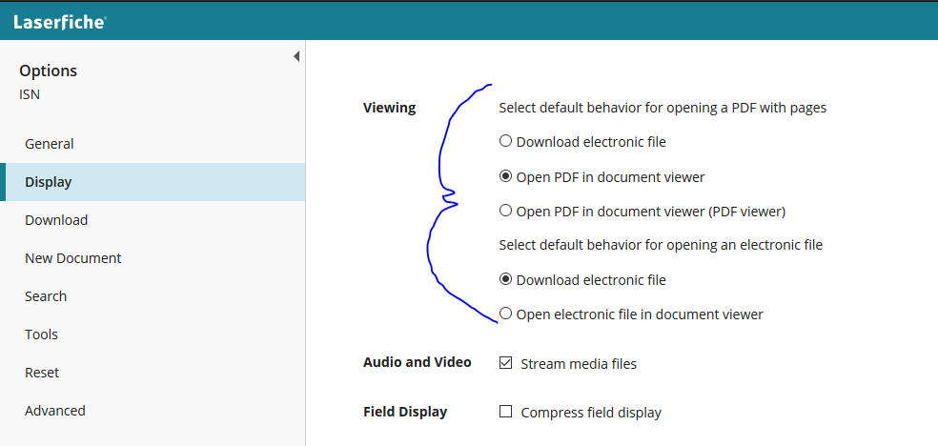Viewport: 938px width, 446px height.
Task: Click the Stream media files label
Action: click(x=579, y=363)
